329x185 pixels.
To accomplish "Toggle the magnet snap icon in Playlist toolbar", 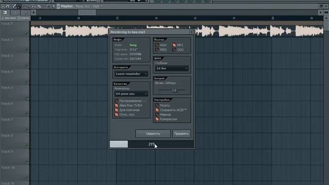I will pos(8,6).
